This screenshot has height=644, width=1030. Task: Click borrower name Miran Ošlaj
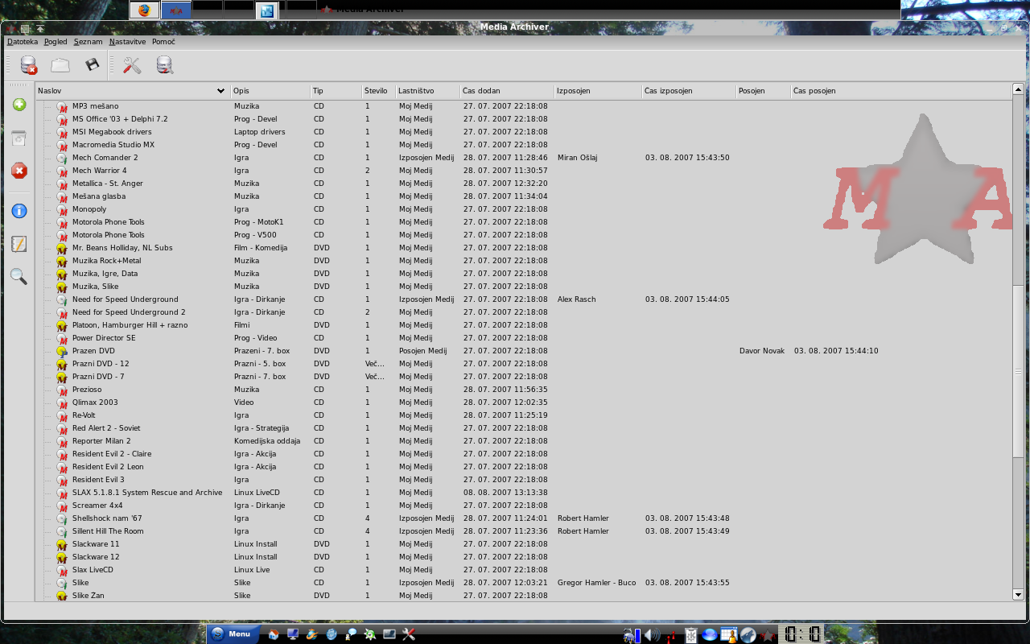[x=578, y=158]
